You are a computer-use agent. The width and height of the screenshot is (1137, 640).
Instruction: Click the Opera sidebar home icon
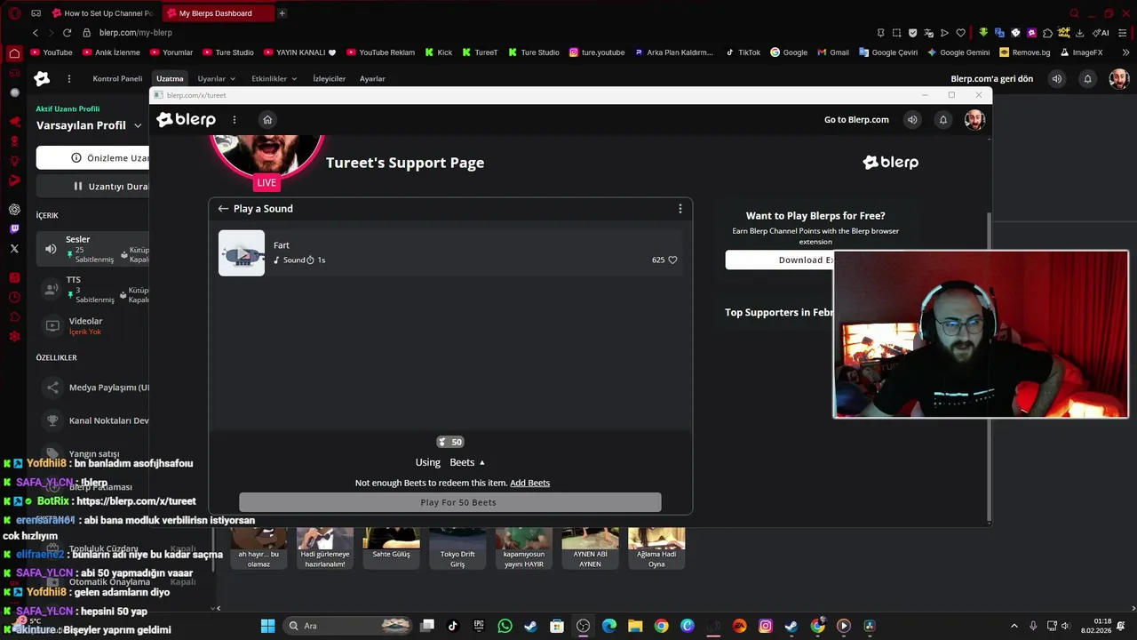click(x=14, y=52)
